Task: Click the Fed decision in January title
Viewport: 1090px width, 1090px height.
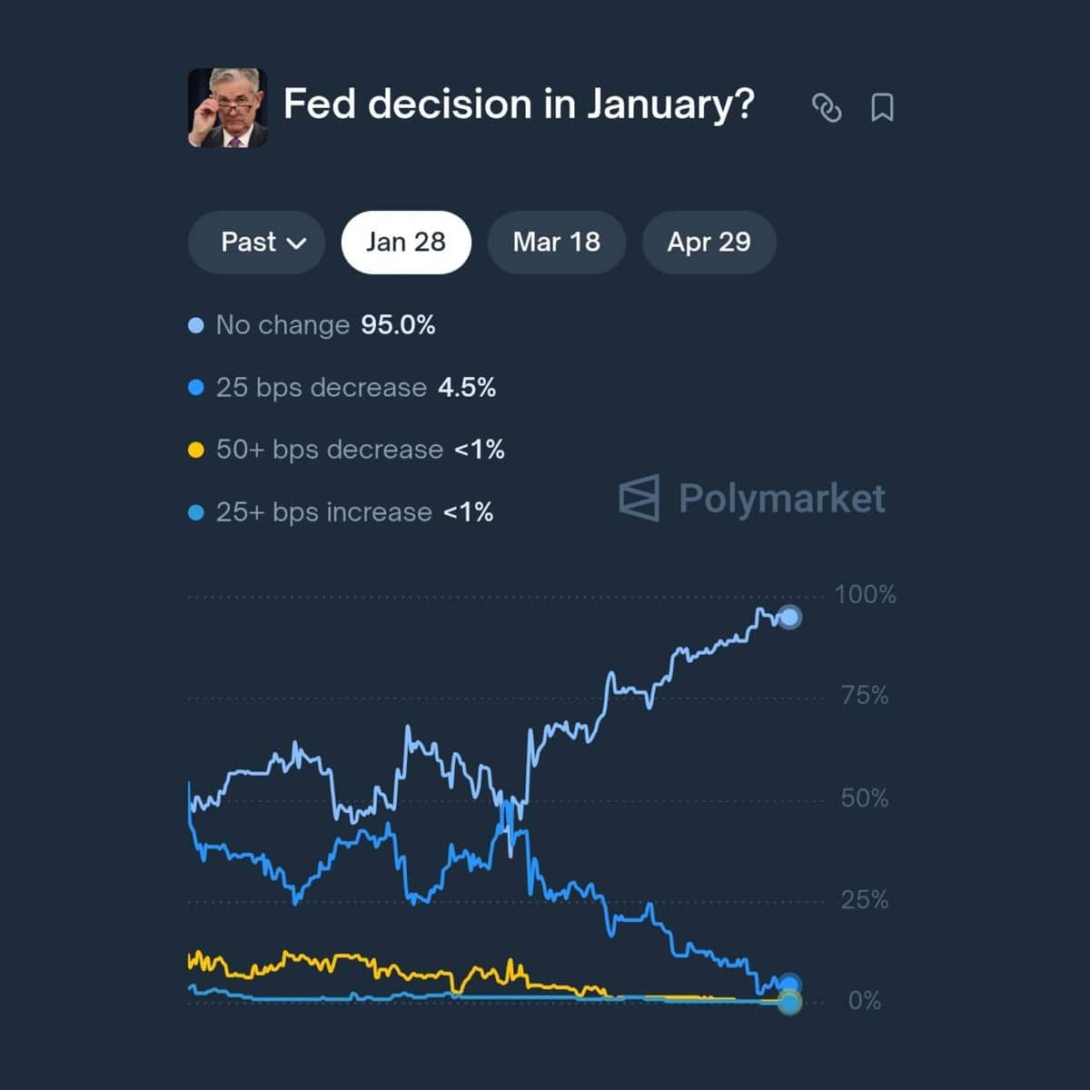Action: (519, 104)
